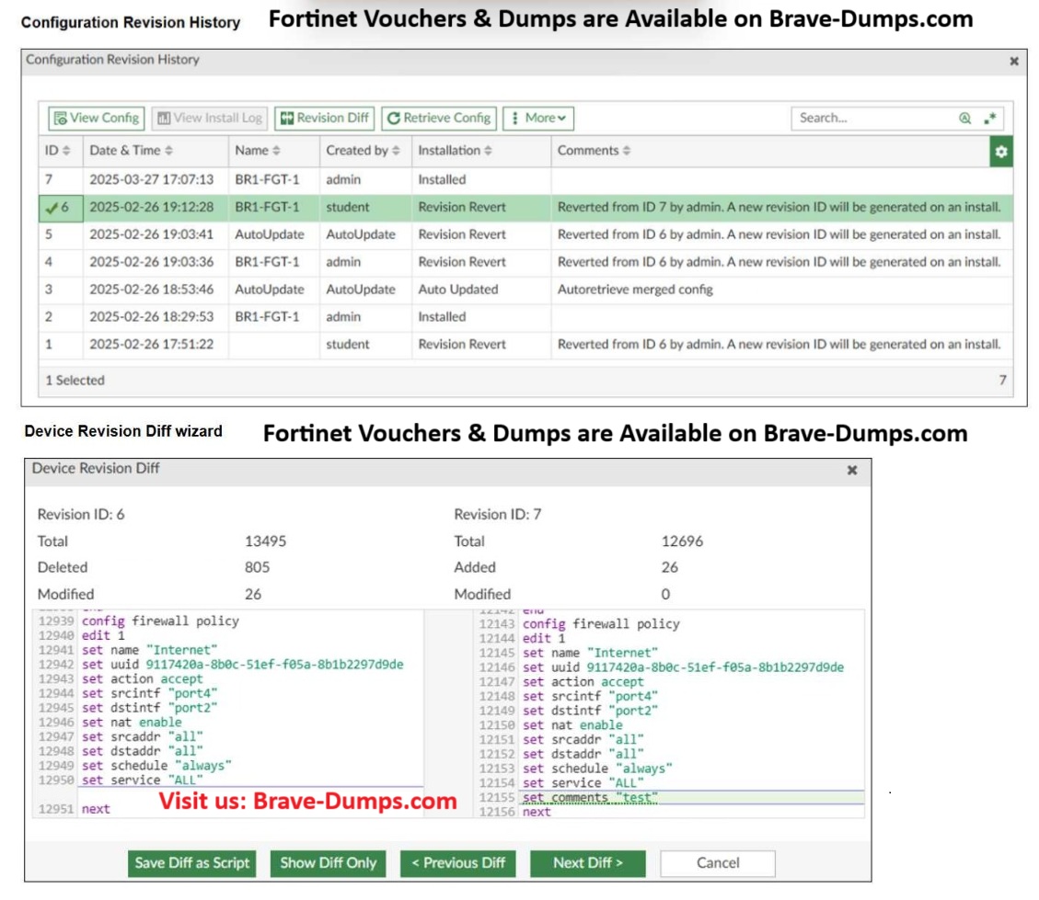Click the View Config button
Viewport: 1039px width, 900px height.
pos(97,118)
